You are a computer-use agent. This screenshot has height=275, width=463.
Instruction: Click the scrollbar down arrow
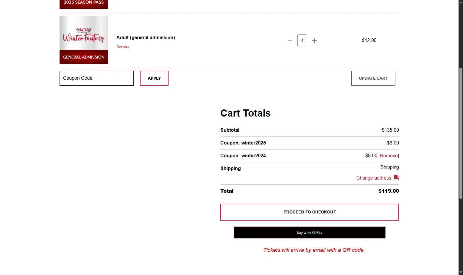(461, 272)
